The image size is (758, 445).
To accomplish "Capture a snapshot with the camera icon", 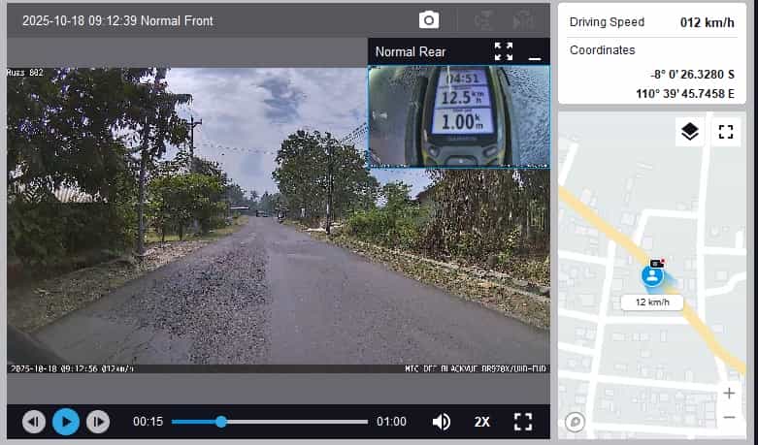I will 428,20.
